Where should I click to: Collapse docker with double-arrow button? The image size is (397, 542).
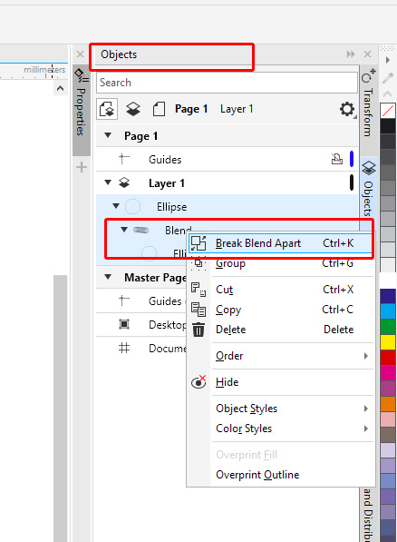point(351,54)
